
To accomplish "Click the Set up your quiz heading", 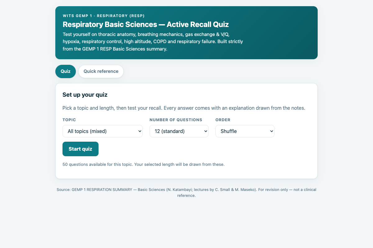I will pyautogui.click(x=85, y=95).
